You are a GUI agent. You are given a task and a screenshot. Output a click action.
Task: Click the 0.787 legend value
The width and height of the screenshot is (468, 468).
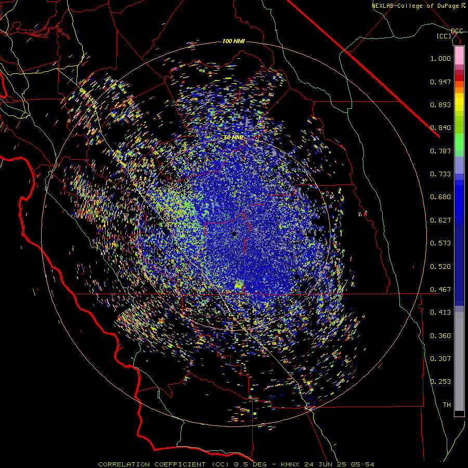440,151
